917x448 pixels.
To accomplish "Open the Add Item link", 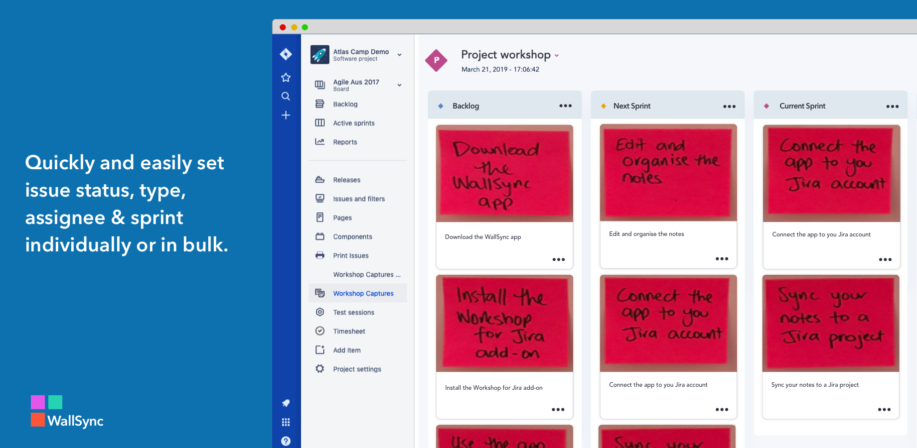I will point(347,350).
